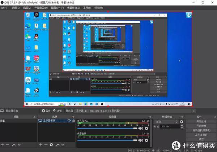This screenshot has height=152, width=217.
Task: Move source down in Sources panel
Action: point(63,145)
